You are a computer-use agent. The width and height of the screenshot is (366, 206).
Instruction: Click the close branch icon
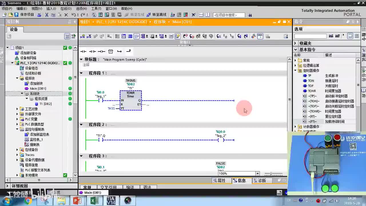pos(129,51)
